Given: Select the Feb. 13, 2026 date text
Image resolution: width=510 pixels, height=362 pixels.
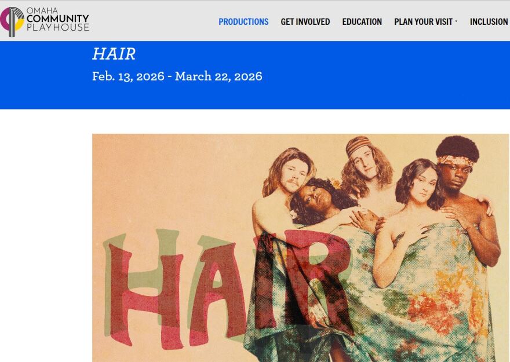Looking at the screenshot, I should 128,76.
